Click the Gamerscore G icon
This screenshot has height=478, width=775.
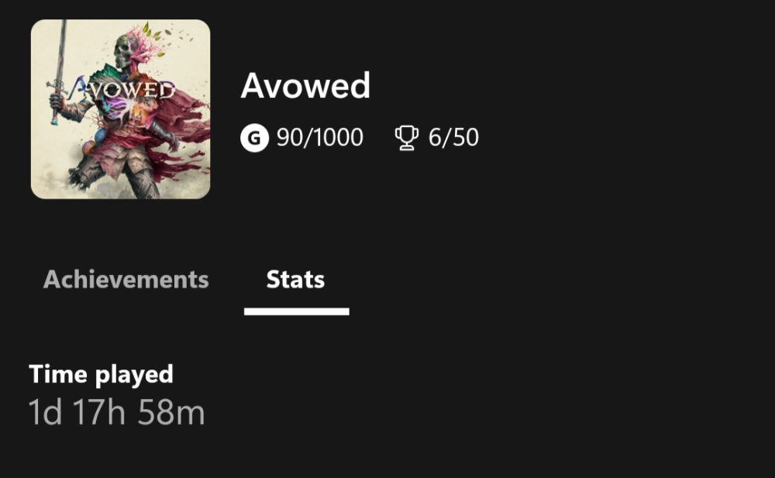[253, 139]
